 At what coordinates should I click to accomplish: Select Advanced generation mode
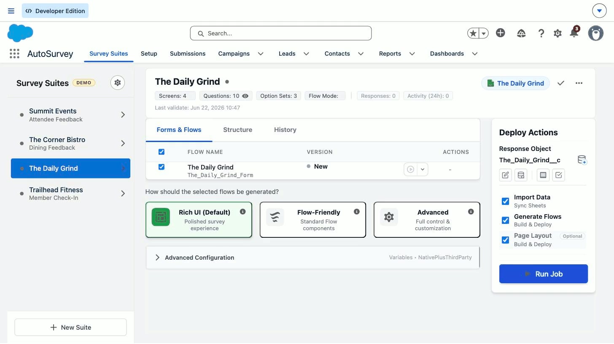coord(427,220)
